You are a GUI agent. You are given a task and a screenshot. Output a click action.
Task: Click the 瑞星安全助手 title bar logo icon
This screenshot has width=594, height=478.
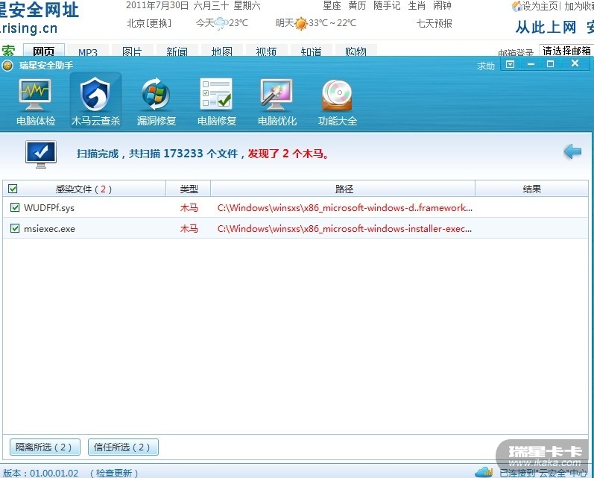coord(7,66)
